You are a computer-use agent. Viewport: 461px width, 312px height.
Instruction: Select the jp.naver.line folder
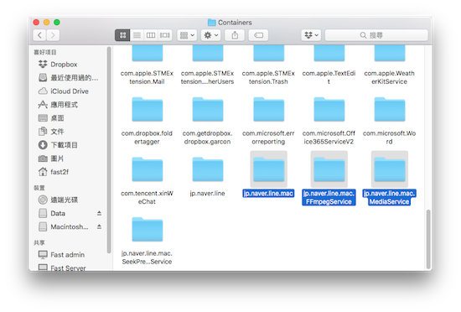coord(208,176)
